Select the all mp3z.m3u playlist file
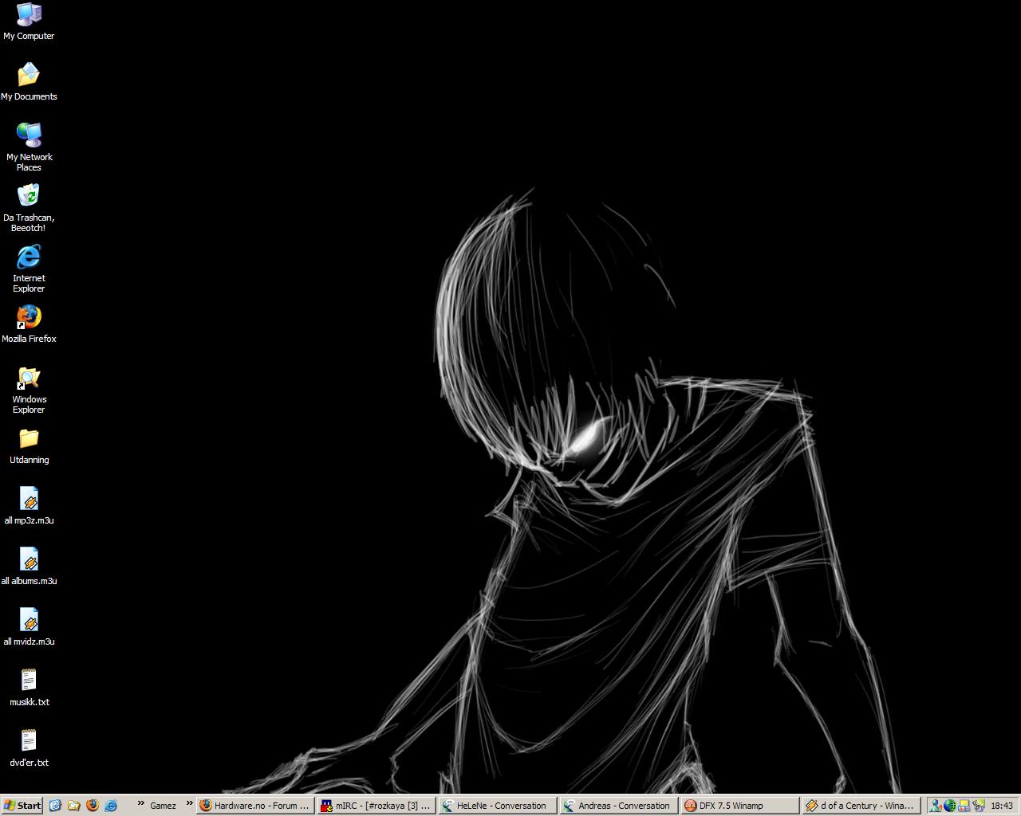1021x816 pixels. click(29, 506)
